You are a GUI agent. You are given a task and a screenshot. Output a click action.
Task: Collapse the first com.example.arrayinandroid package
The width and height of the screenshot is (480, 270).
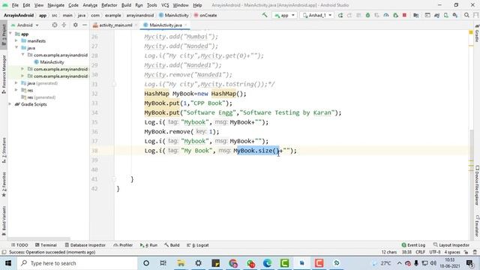pyautogui.click(x=22, y=55)
